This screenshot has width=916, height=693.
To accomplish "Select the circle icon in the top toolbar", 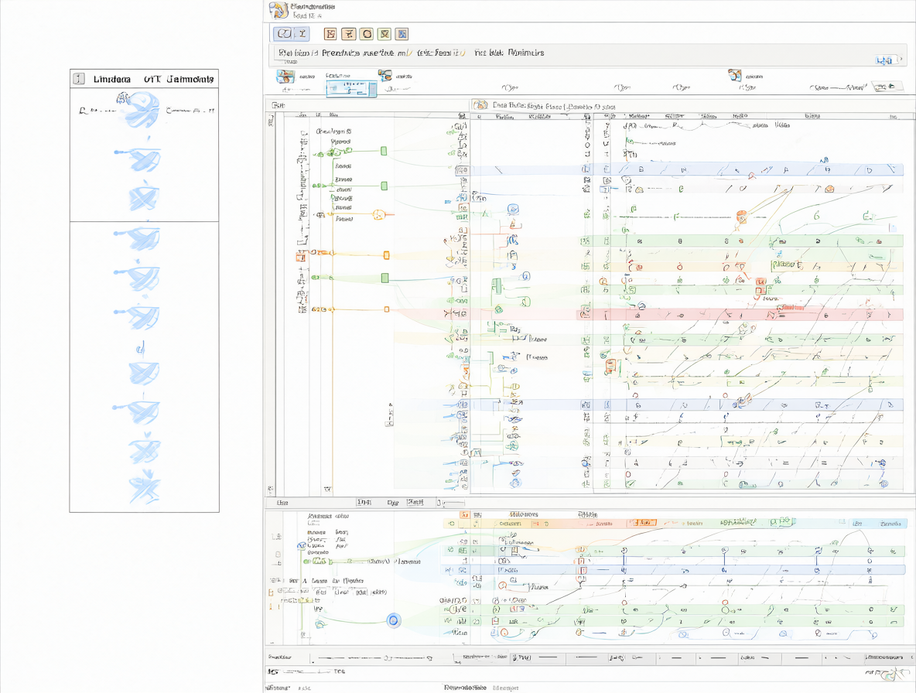I will tap(367, 34).
